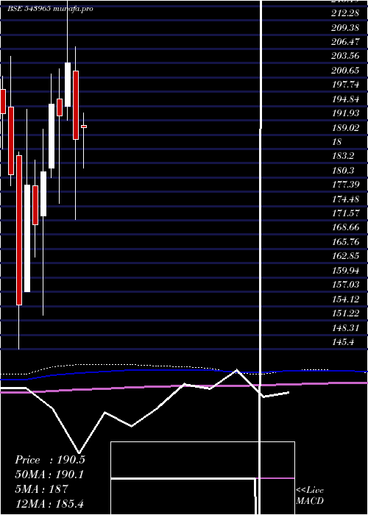This screenshot has width=368, height=515.
Task: Select the 174.48 price level
Action: coord(345,199)
